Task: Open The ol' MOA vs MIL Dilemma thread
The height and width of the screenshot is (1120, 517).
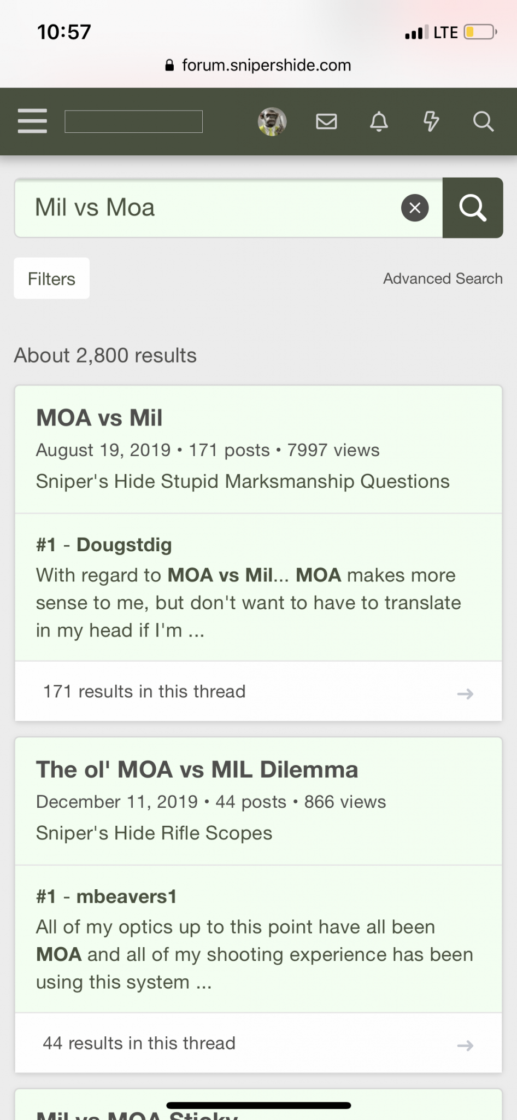Action: tap(197, 769)
